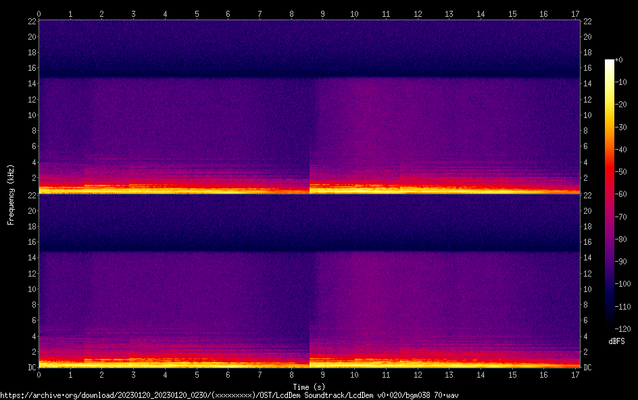The height and width of the screenshot is (400, 638).
Task: Click the 0 second mark on the top time axis
Action: (39, 13)
